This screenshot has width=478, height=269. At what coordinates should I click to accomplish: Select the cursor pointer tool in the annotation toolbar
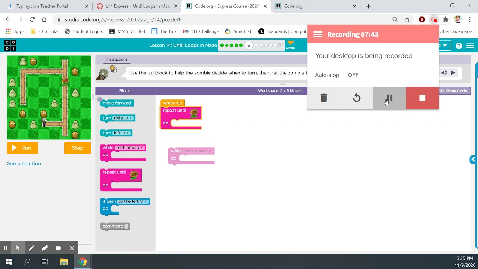coord(18,248)
